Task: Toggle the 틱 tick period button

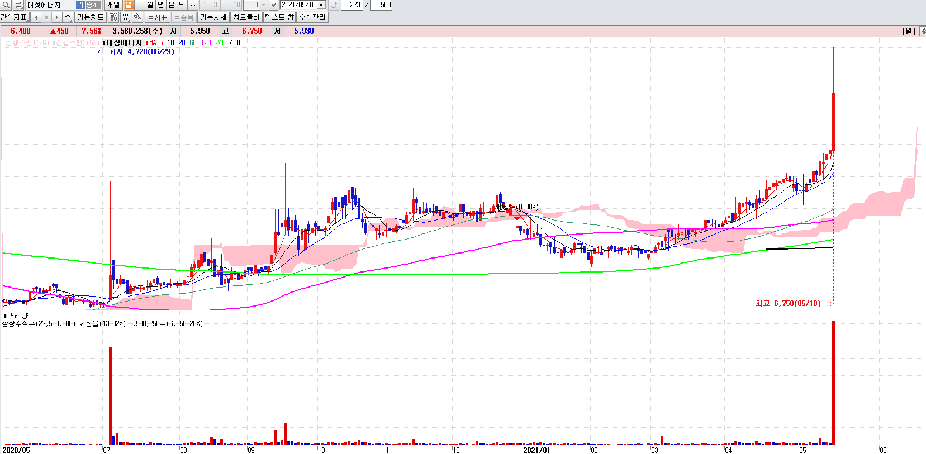Action: [x=182, y=5]
